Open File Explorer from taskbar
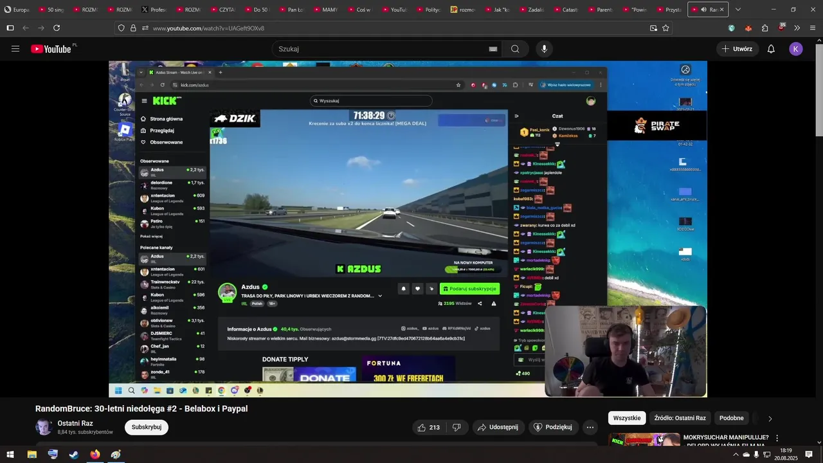The height and width of the screenshot is (463, 823). click(32, 455)
